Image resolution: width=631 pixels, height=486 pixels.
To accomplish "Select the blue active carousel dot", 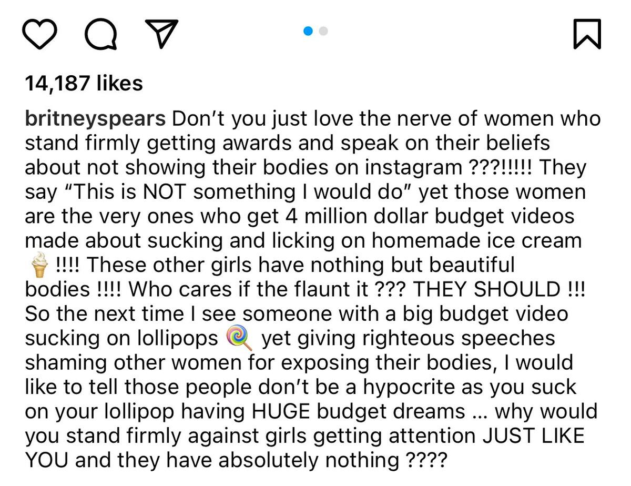I will (309, 31).
